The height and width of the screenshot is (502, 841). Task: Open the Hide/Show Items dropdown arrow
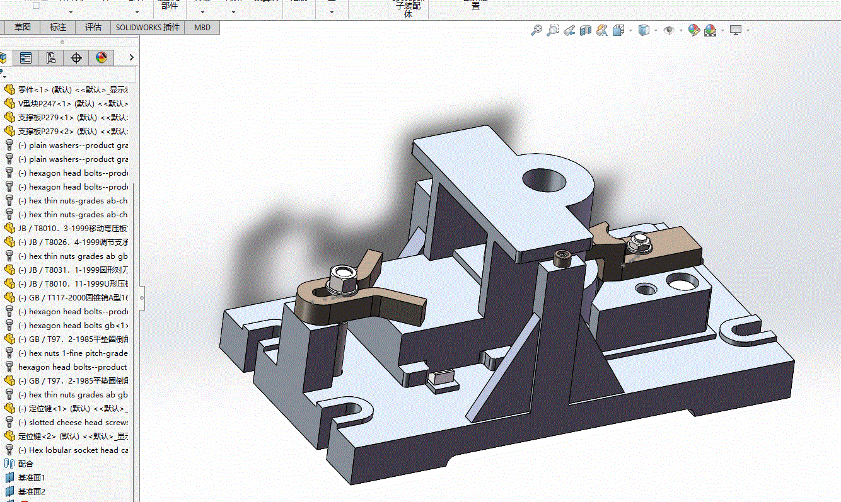point(681,30)
